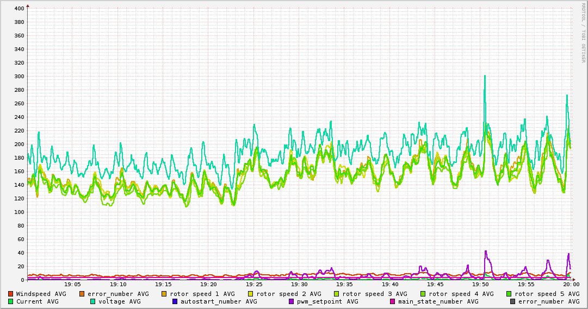Click the yellow rotor speed 2 AVG swatch

pos(251,294)
